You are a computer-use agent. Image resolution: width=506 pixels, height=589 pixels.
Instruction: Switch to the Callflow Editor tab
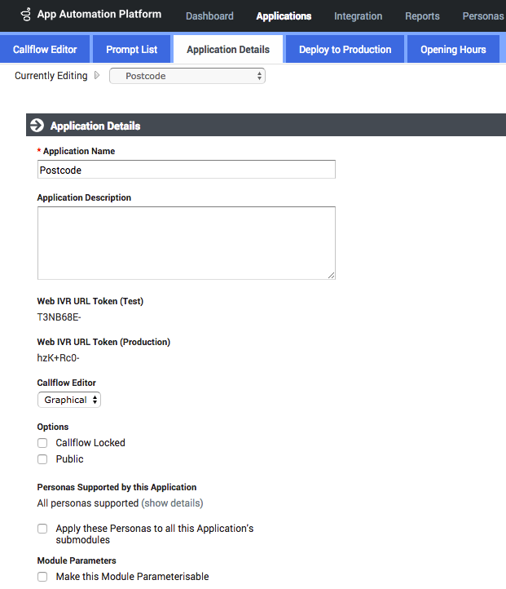pyautogui.click(x=45, y=49)
